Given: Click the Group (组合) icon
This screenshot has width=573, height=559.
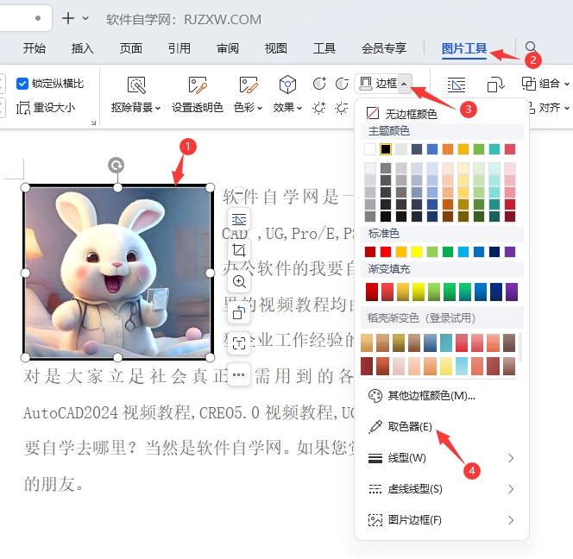Looking at the screenshot, I should pyautogui.click(x=528, y=84).
